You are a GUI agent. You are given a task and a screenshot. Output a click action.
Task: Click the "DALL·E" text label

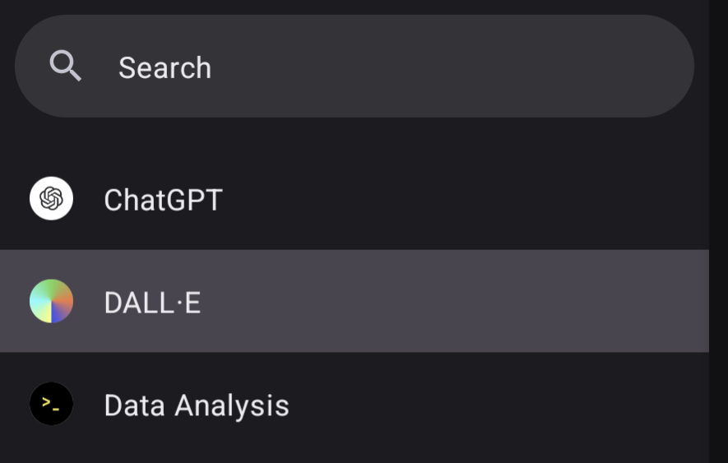pyautogui.click(x=152, y=303)
